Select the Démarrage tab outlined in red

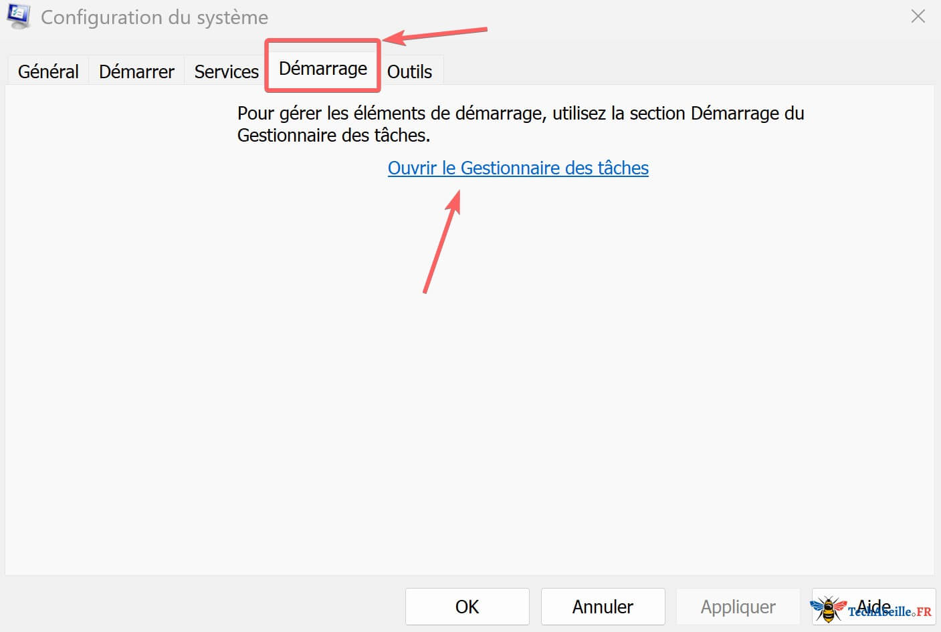tap(323, 67)
